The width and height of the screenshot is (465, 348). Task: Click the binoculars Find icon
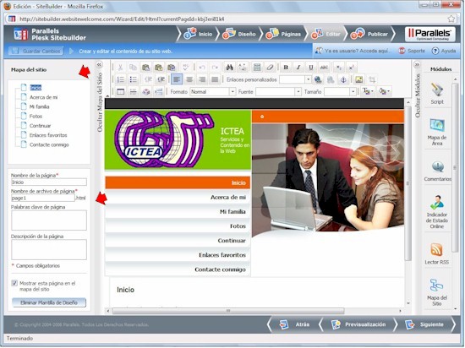(x=229, y=68)
